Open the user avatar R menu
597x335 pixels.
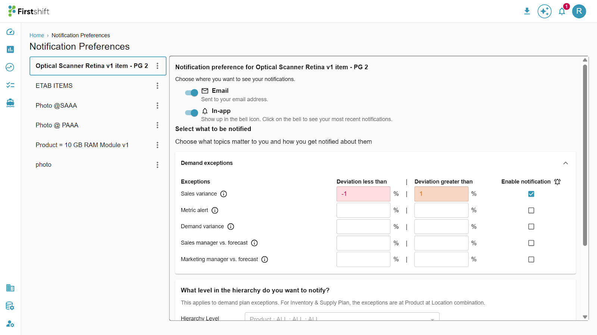pyautogui.click(x=579, y=11)
